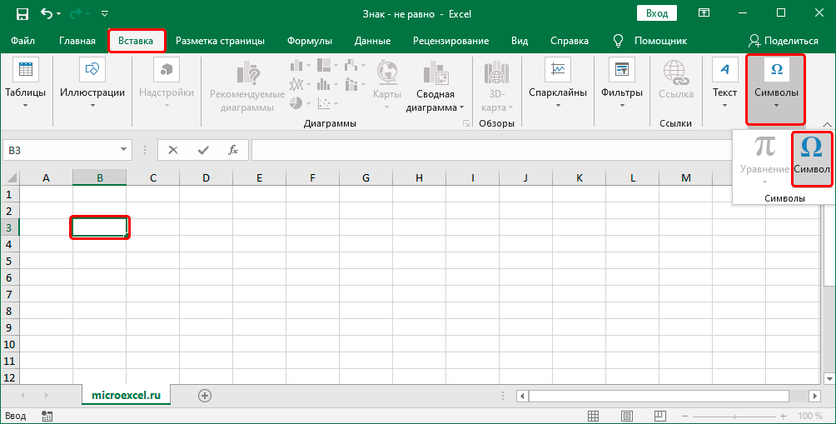Open the Символы group button
Image resolution: width=836 pixels, height=424 pixels.
coord(776,89)
